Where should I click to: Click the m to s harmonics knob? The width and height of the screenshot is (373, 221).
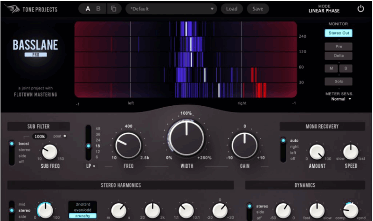tap(119, 211)
